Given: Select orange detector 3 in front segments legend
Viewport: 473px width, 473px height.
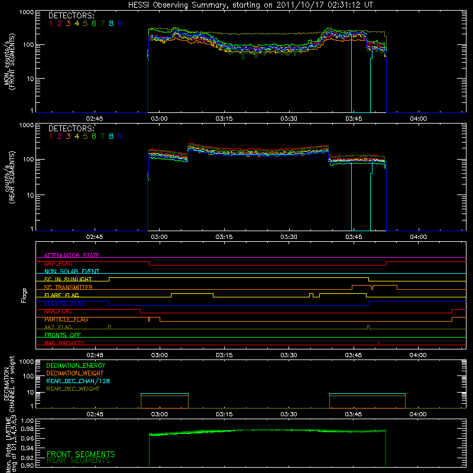Looking at the screenshot, I should (68, 24).
